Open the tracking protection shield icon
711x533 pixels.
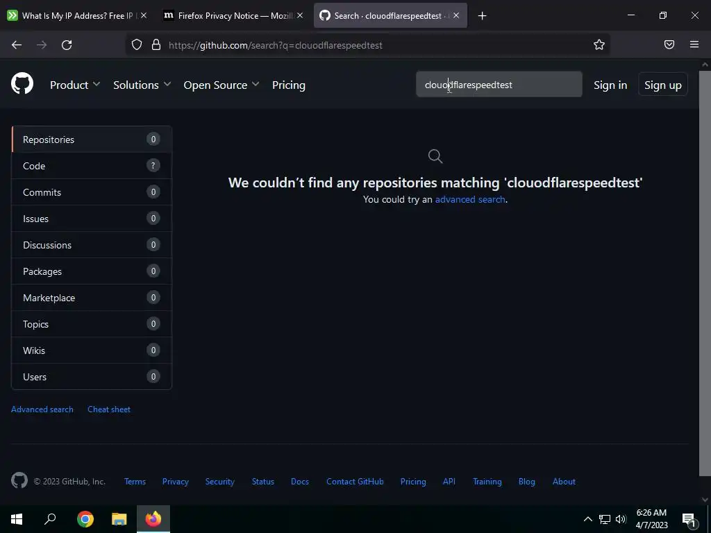[137, 45]
